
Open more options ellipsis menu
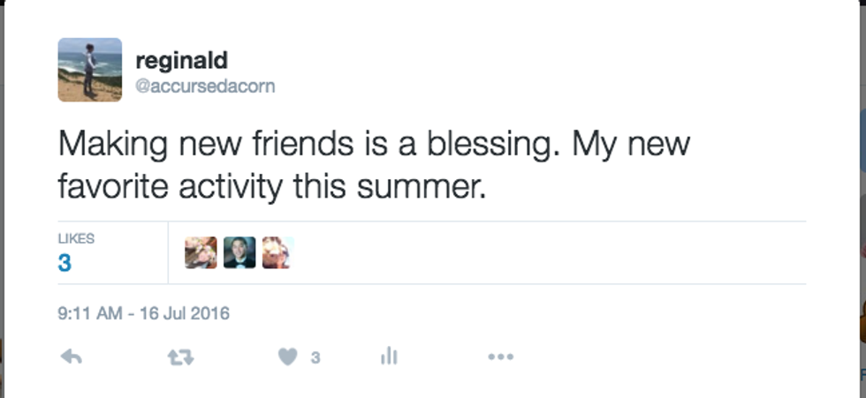coord(500,357)
